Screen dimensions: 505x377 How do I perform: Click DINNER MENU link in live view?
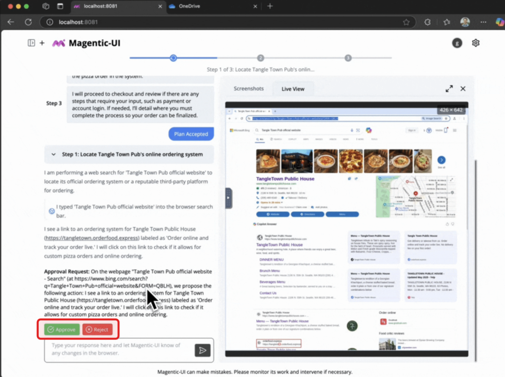[272, 260]
